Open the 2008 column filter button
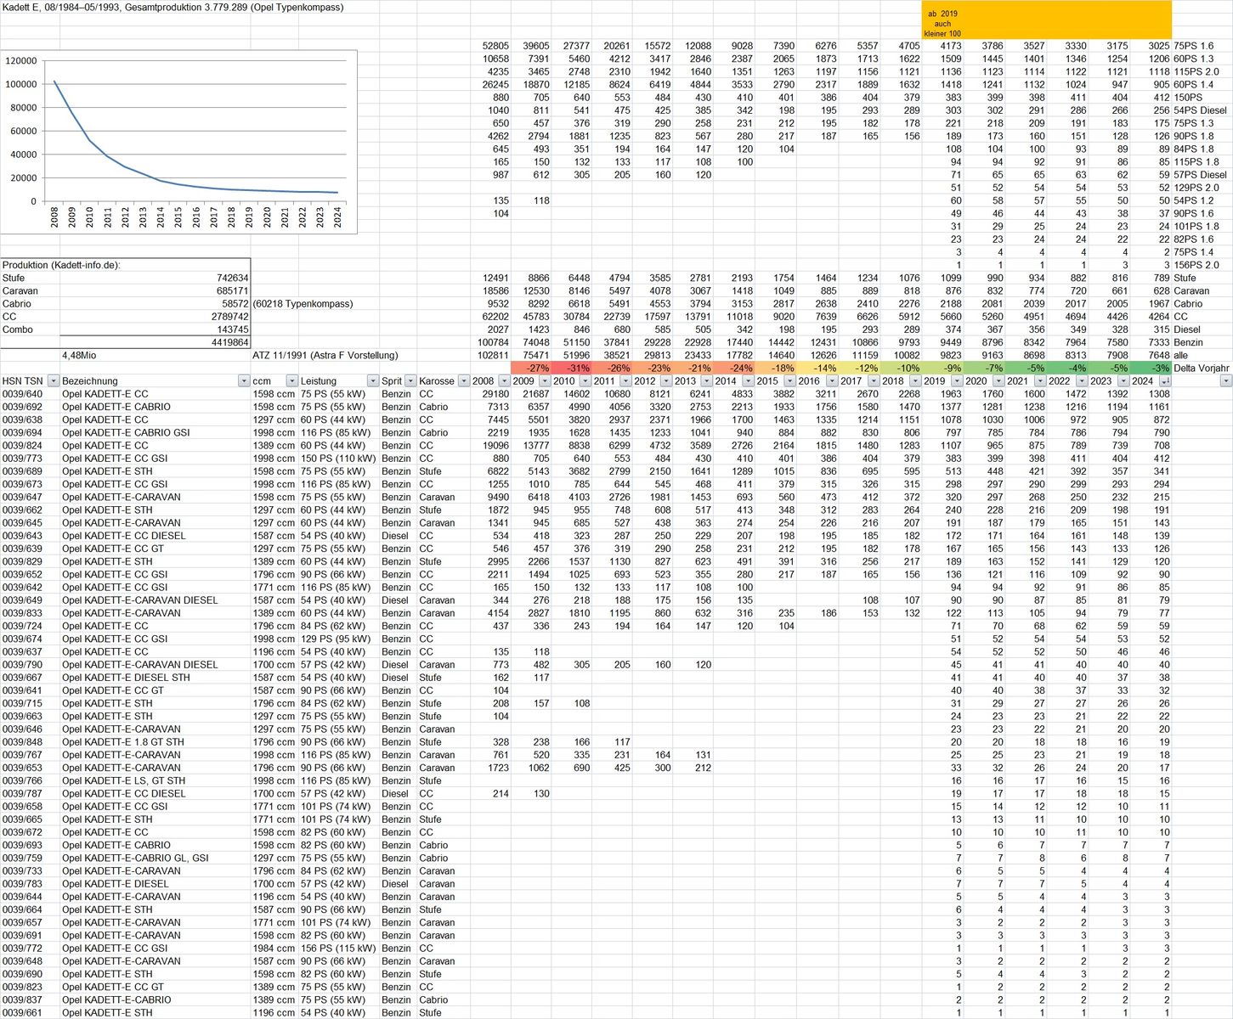The height and width of the screenshot is (1019, 1233). 504,381
